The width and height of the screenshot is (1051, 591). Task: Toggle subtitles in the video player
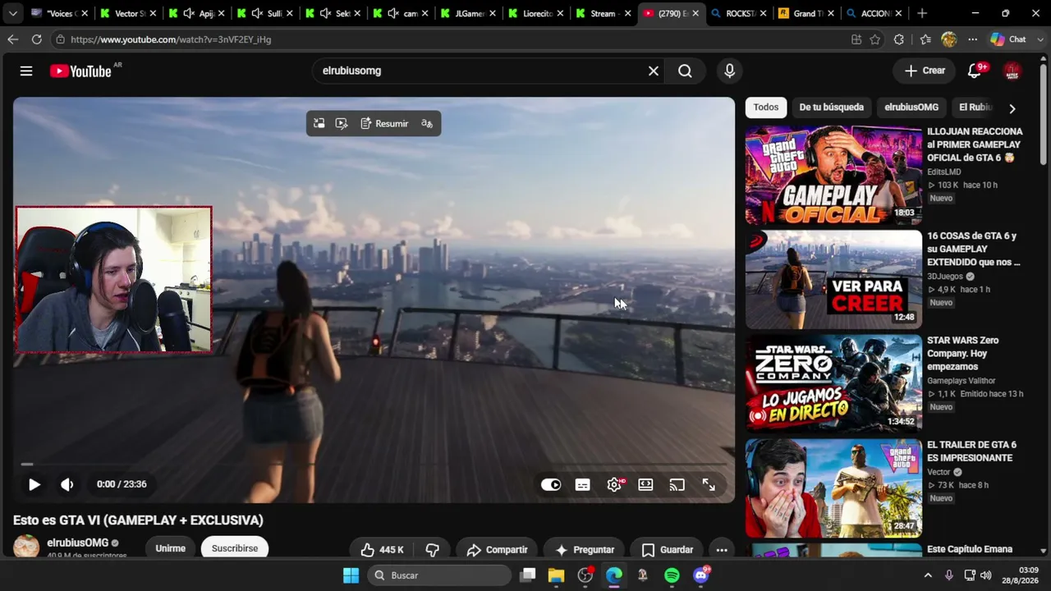pos(582,485)
